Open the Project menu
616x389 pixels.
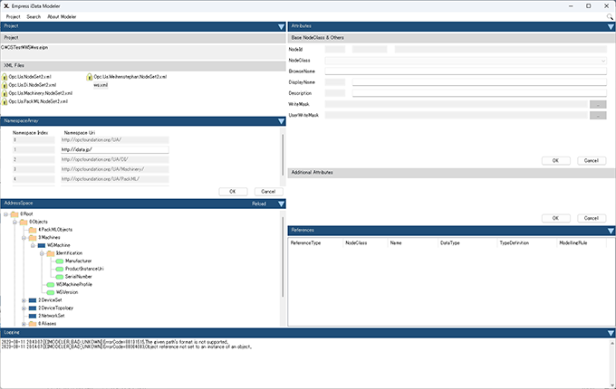pos(13,17)
